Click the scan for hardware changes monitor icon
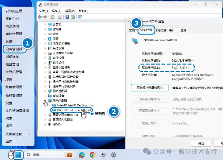This screenshot has width=223, height=160. click(x=80, y=17)
